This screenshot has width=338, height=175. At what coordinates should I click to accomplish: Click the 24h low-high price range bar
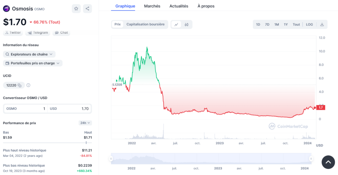48,142
